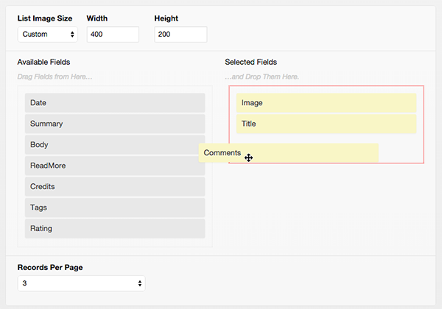This screenshot has height=309, width=442.
Task: Click the move cursor icon on Comments
Action: click(x=249, y=158)
